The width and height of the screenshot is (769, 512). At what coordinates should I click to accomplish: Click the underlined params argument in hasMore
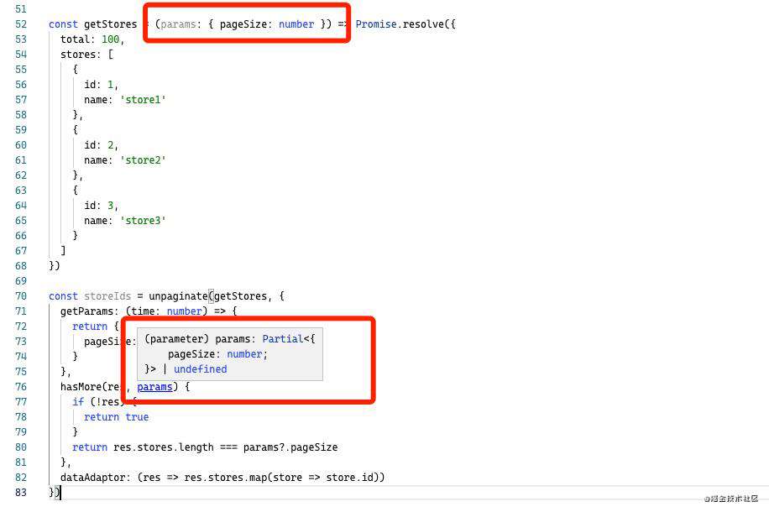pyautogui.click(x=155, y=387)
